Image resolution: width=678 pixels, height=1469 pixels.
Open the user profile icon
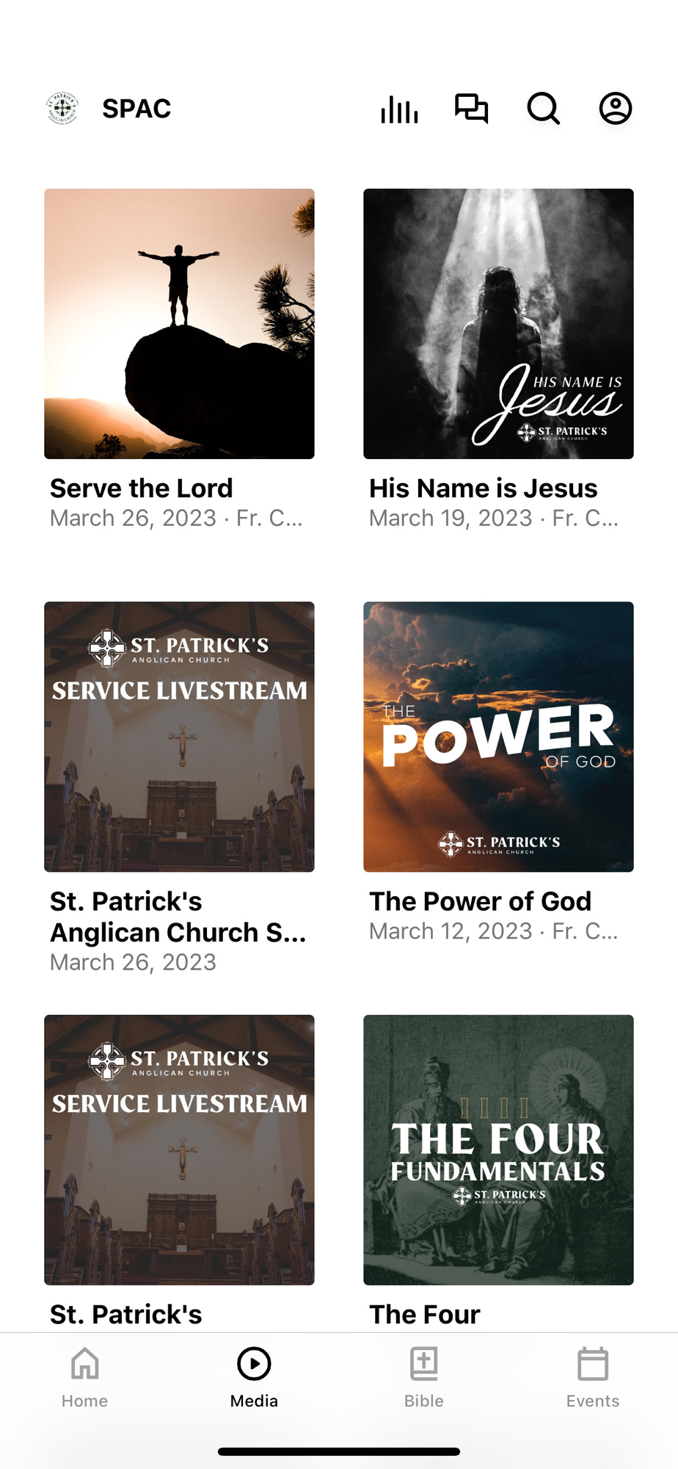(616, 109)
